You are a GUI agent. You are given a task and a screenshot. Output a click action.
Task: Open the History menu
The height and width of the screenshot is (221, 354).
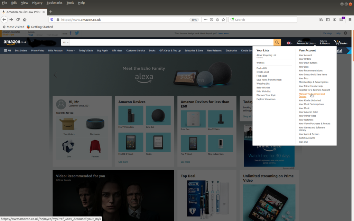point(37,3)
